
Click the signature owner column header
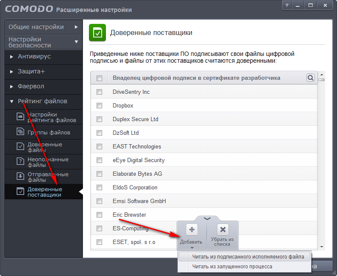pyautogui.click(x=197, y=78)
